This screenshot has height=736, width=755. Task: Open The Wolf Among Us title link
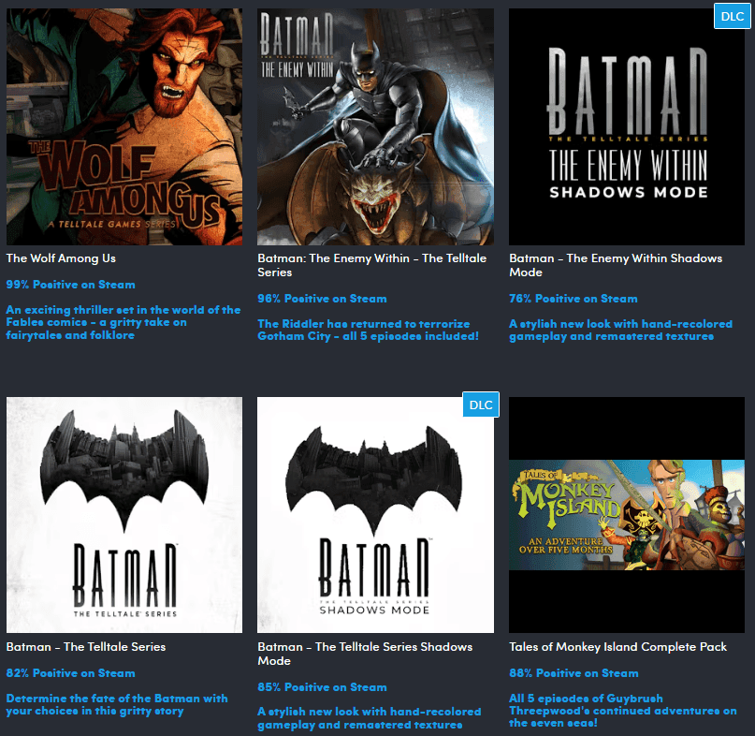pyautogui.click(x=61, y=258)
